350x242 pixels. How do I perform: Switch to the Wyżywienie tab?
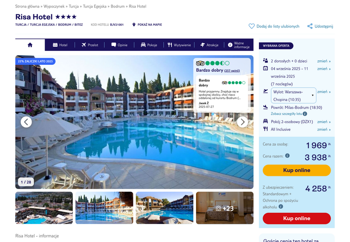pyautogui.click(x=179, y=45)
